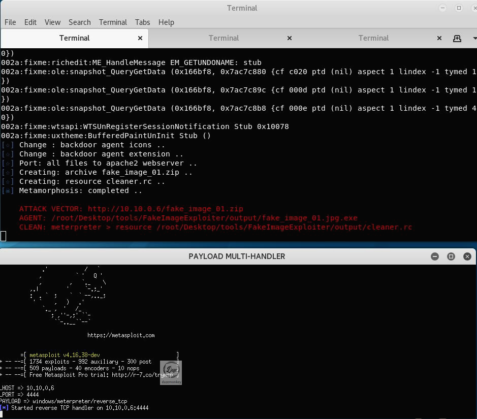Open the Tabs menu

[x=142, y=22]
